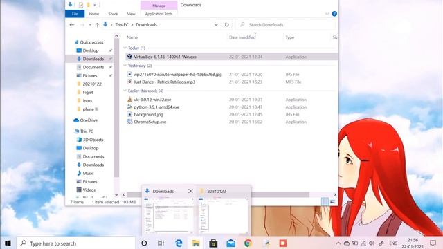Select ChromeSetup.exe file
The width and height of the screenshot is (443, 249).
[150, 122]
